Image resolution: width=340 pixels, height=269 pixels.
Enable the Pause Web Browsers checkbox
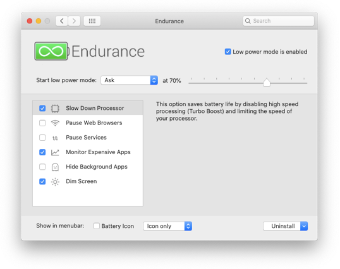(x=42, y=123)
